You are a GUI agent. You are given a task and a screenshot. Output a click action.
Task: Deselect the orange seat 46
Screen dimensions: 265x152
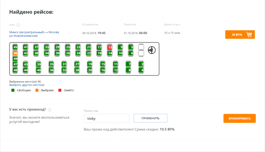pos(15,53)
